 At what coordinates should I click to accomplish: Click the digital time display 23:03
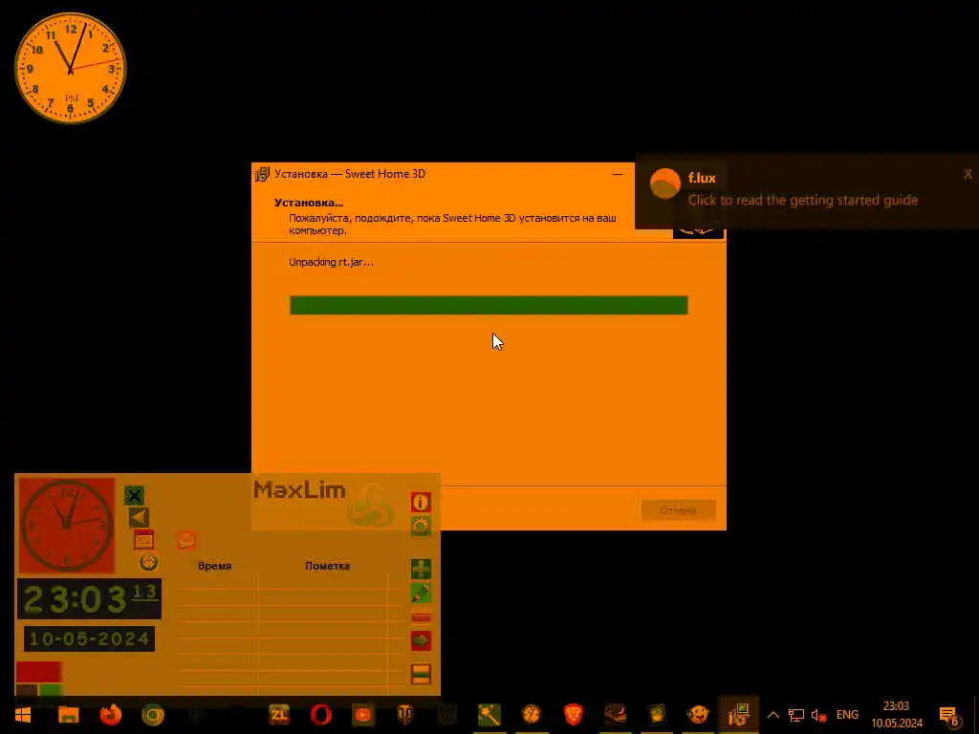(89, 599)
